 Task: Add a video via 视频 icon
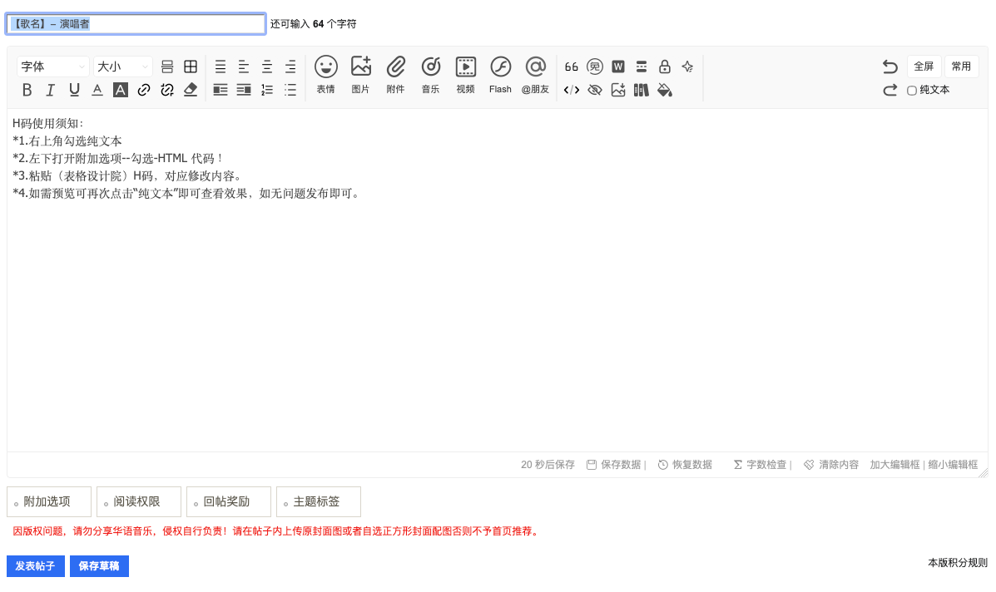click(466, 75)
